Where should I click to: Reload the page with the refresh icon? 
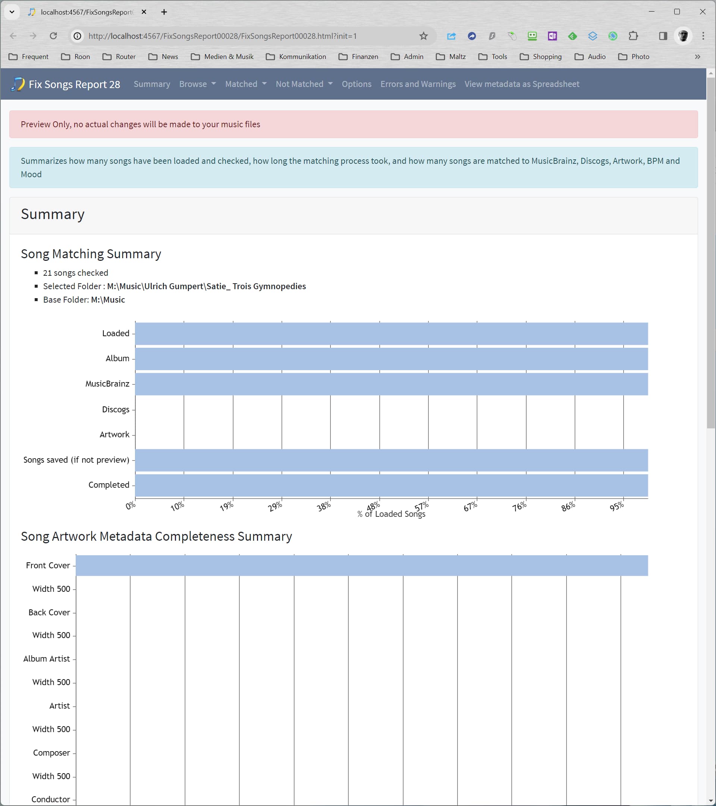(53, 36)
